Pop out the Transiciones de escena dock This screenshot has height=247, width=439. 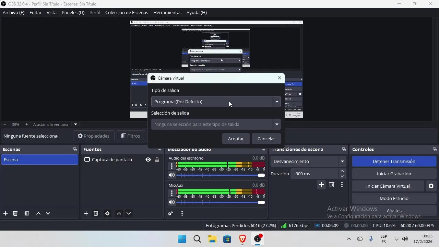click(x=344, y=149)
